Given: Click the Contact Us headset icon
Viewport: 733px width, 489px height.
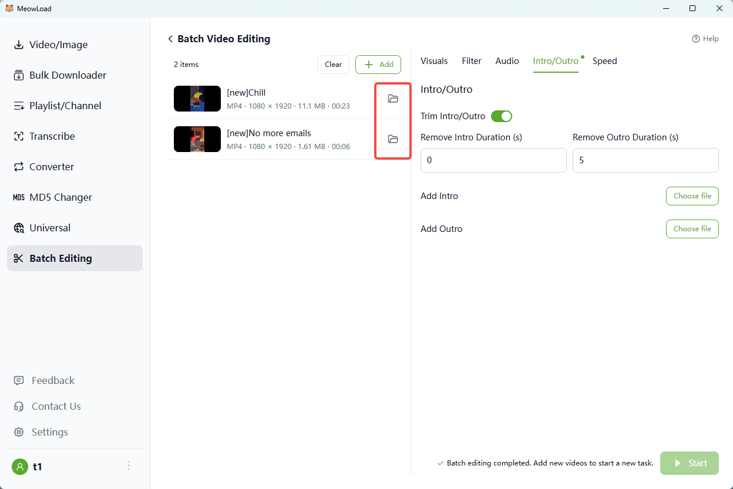Looking at the screenshot, I should (19, 406).
